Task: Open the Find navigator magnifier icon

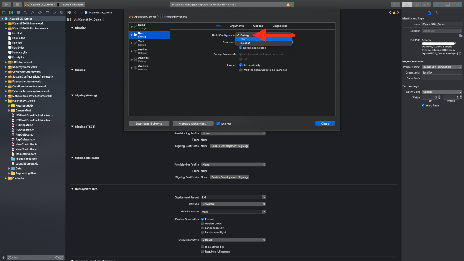Action: [25, 13]
